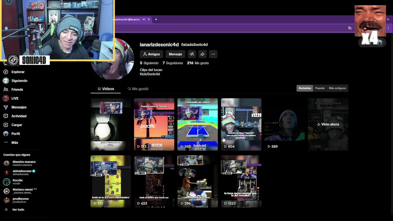Open the Seguidores count link
The height and width of the screenshot is (221, 393).
(173, 63)
